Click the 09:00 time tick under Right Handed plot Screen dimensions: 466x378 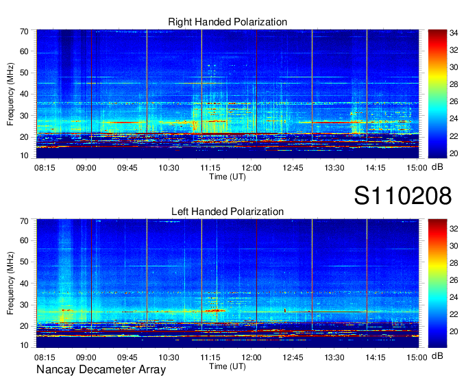click(86, 168)
